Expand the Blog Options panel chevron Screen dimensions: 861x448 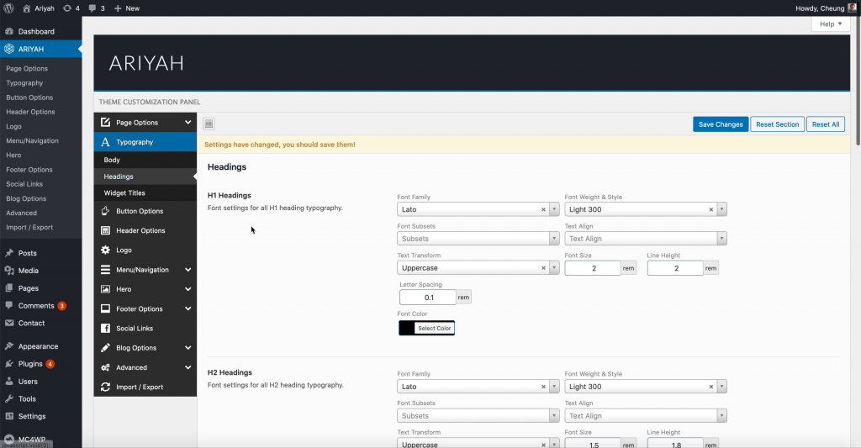point(188,347)
